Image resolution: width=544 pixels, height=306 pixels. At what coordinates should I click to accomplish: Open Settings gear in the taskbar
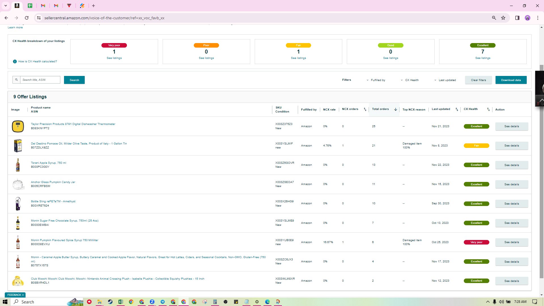pyautogui.click(x=257, y=302)
